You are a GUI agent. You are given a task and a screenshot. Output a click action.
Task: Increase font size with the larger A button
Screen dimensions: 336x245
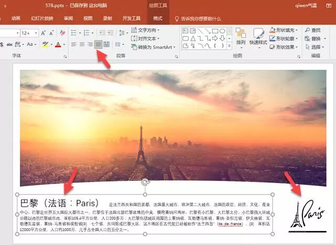[x=43, y=33]
